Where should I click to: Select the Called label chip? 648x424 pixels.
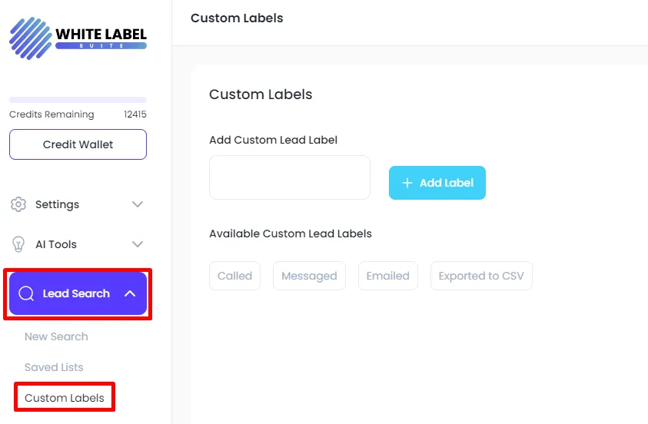(234, 276)
